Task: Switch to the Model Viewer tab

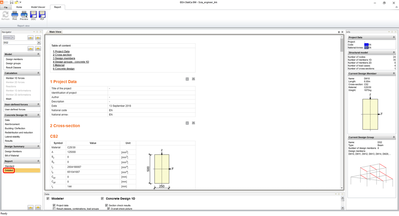Action: [x=38, y=7]
